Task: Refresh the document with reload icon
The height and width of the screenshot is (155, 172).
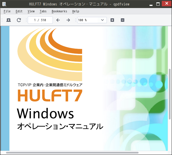Action: [19, 20]
